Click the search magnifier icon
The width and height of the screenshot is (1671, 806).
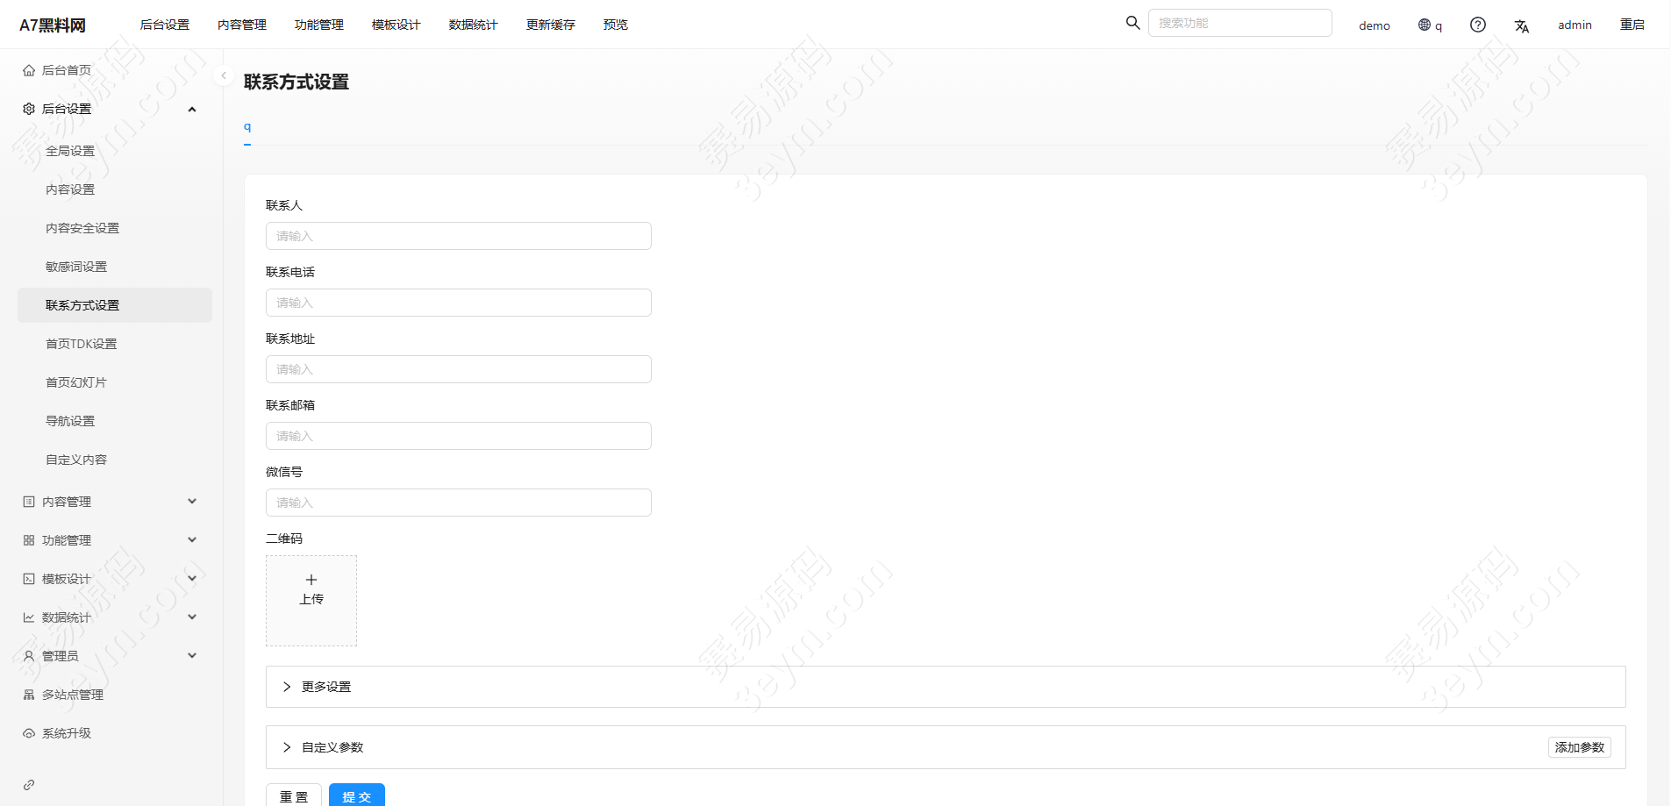pyautogui.click(x=1132, y=23)
